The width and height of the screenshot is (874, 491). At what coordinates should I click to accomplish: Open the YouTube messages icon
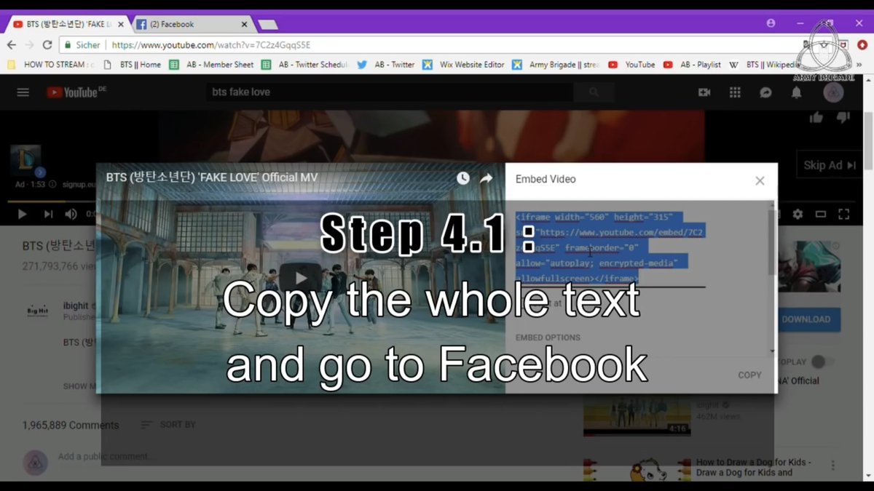[765, 92]
